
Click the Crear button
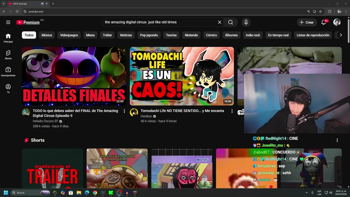(x=307, y=22)
